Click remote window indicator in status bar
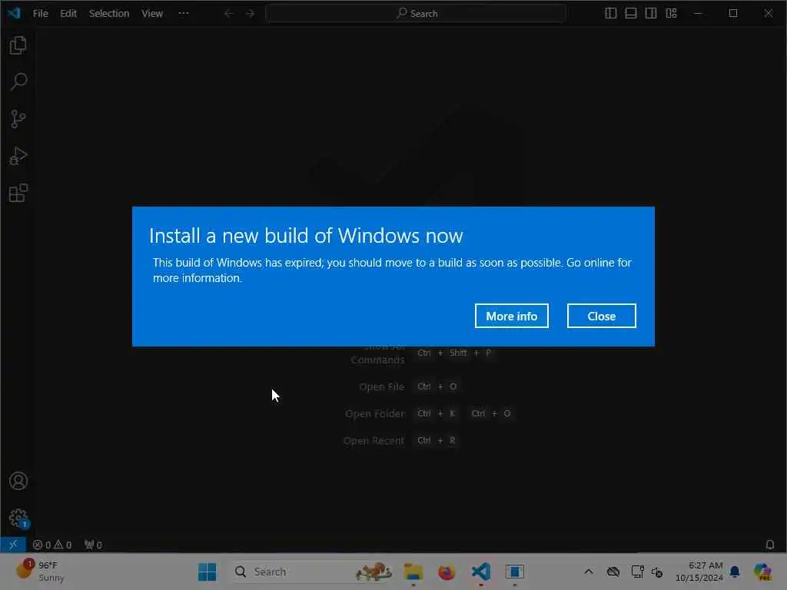787x590 pixels. click(x=13, y=545)
